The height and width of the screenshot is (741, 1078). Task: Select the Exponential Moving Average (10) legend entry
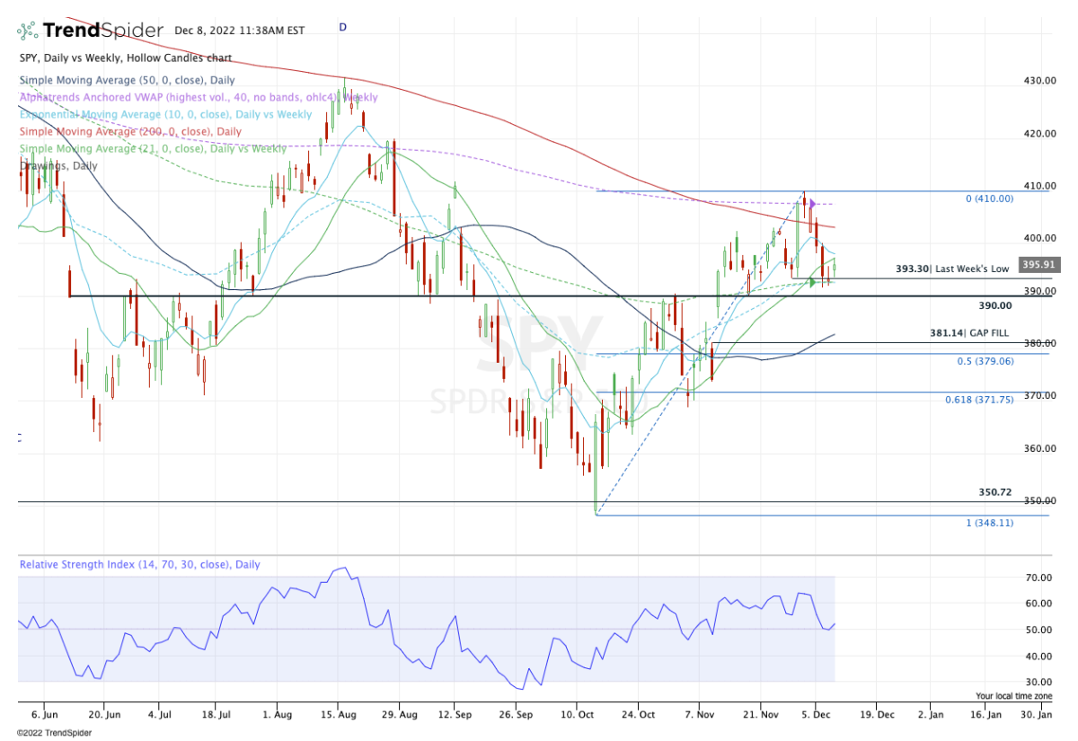click(x=165, y=114)
